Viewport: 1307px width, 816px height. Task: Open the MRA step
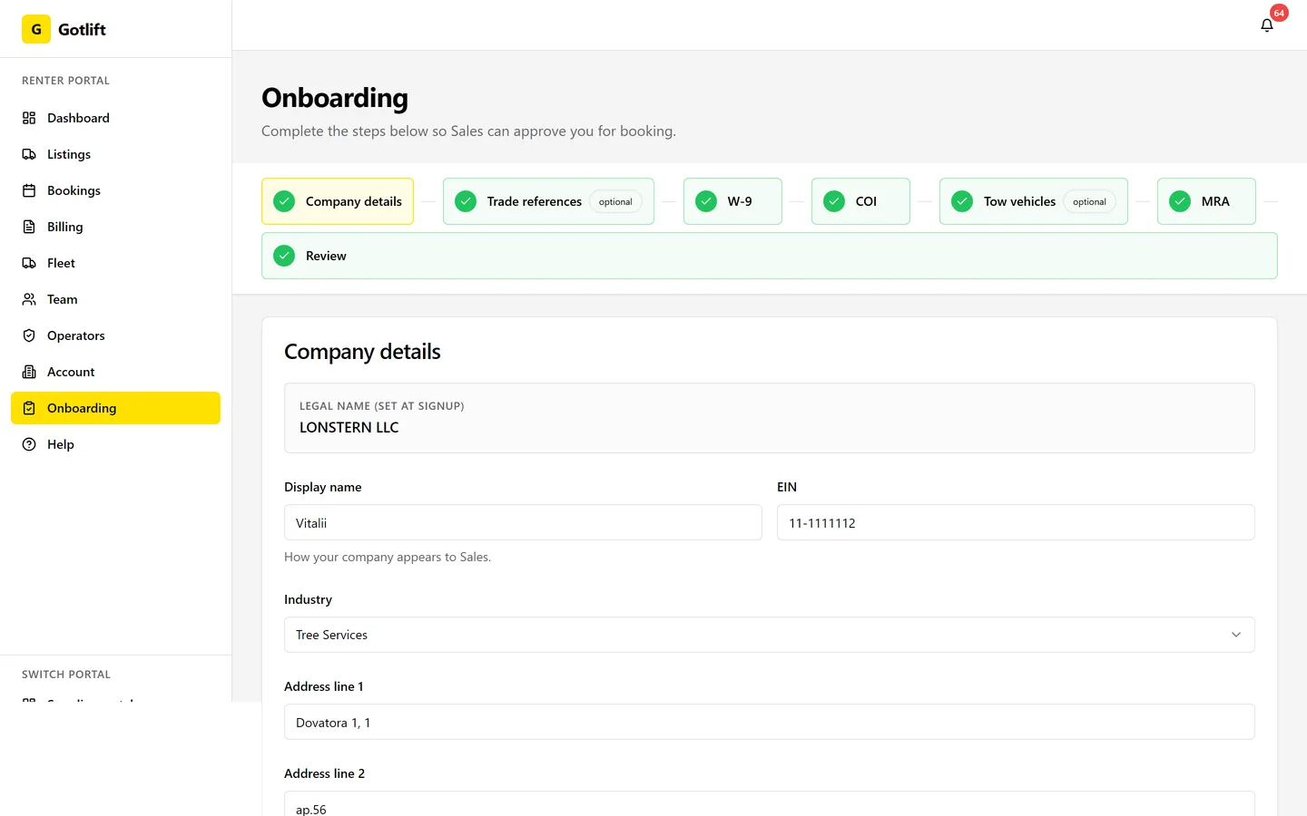pyautogui.click(x=1206, y=201)
